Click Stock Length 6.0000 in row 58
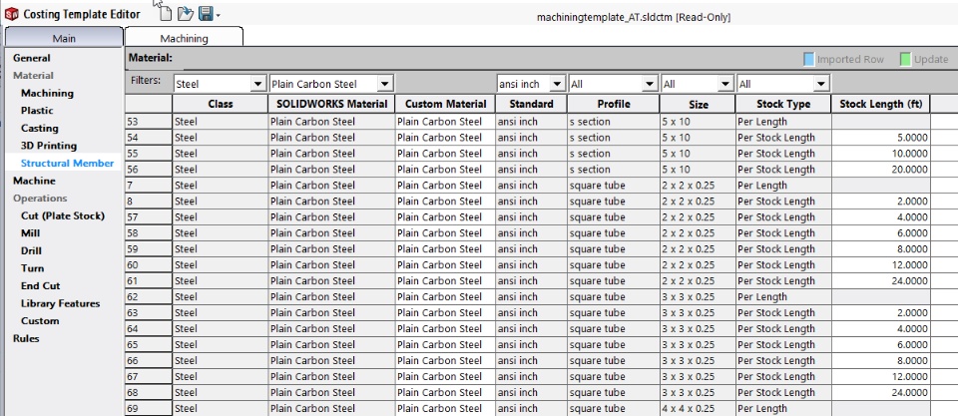958x416 pixels. [880, 232]
